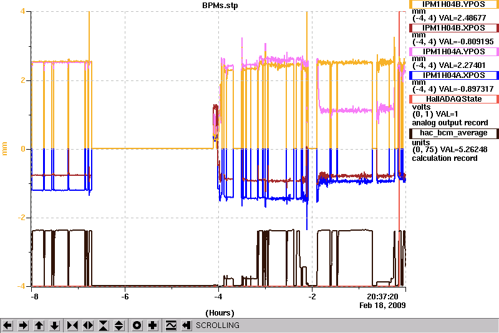Image resolution: width=499 pixels, height=333 pixels.
Task: Click the bowtie-shaped horizontal zoom button
Action: 72,326
